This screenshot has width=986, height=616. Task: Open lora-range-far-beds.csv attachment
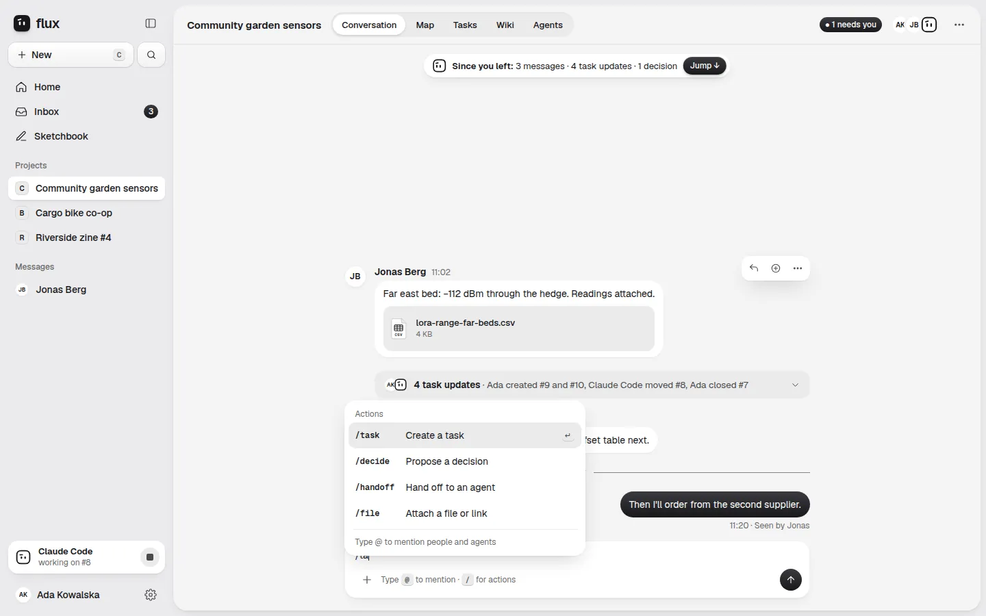coord(519,329)
